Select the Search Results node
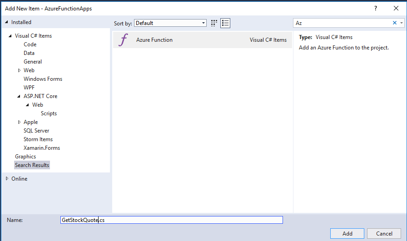 tap(32, 165)
